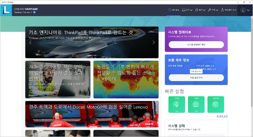Viewport: 253px width, 137px height.
Task: Open the account dropdown chevron beside avatar
Action: pos(249,10)
